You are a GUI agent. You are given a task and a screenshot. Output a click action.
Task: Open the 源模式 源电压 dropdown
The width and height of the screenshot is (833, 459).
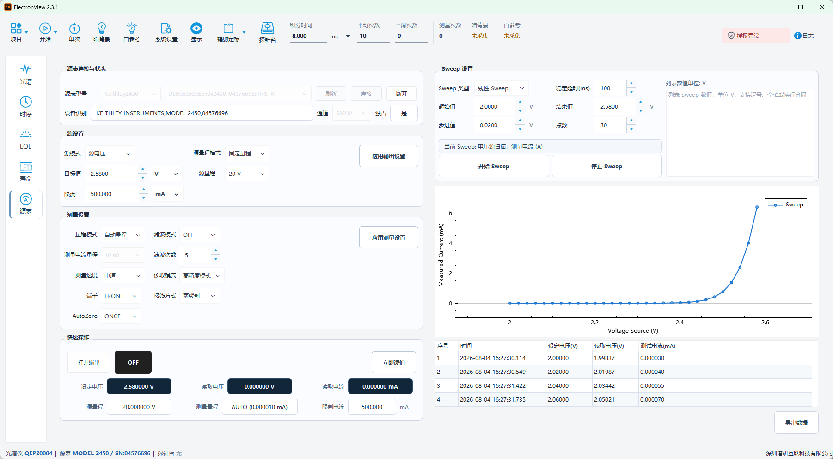tap(110, 153)
